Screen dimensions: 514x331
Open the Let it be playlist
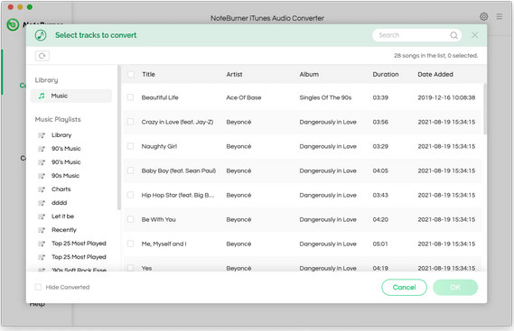tap(62, 216)
